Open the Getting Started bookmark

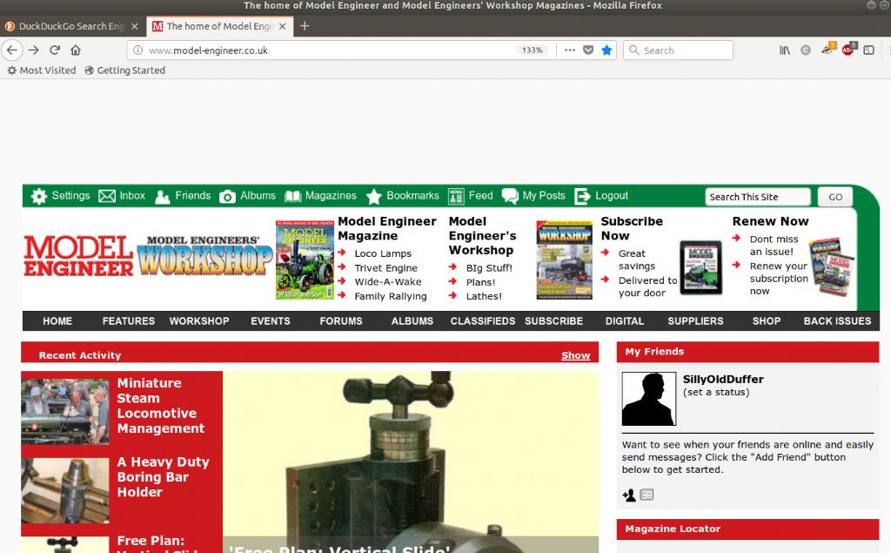point(125,70)
